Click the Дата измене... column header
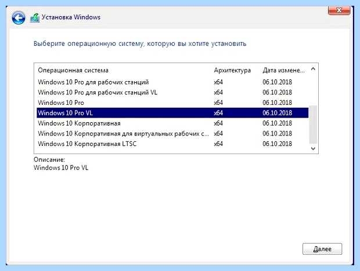This screenshot has width=360, height=271. tap(283, 70)
